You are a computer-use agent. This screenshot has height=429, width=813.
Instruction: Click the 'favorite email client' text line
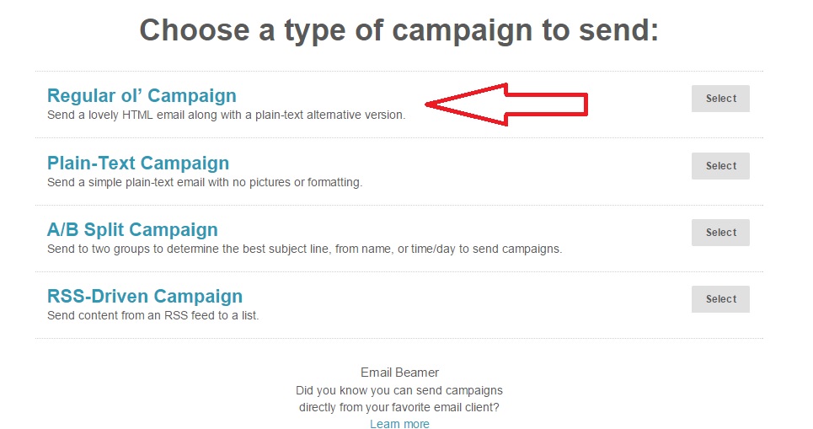point(399,407)
